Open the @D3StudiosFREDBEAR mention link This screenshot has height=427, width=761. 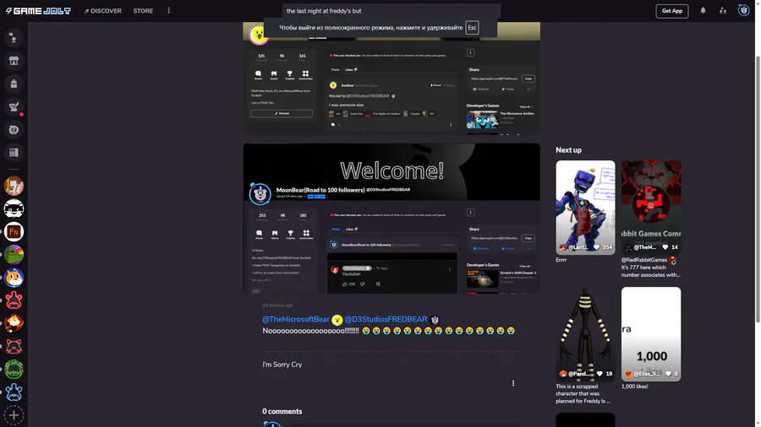386,320
